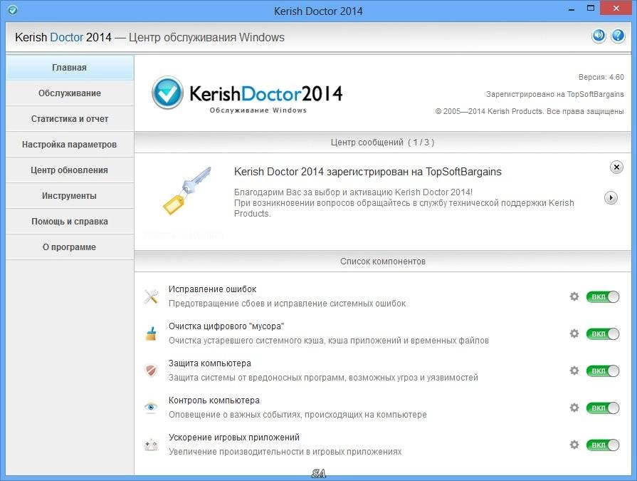Open settings gear for Очистка цифрового мусора
This screenshot has height=481, width=637.
click(574, 333)
